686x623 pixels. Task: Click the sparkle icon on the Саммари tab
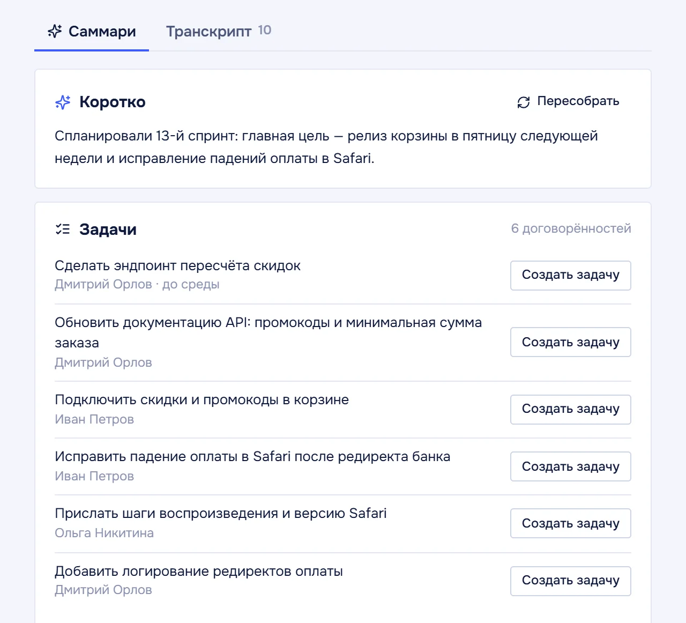55,31
